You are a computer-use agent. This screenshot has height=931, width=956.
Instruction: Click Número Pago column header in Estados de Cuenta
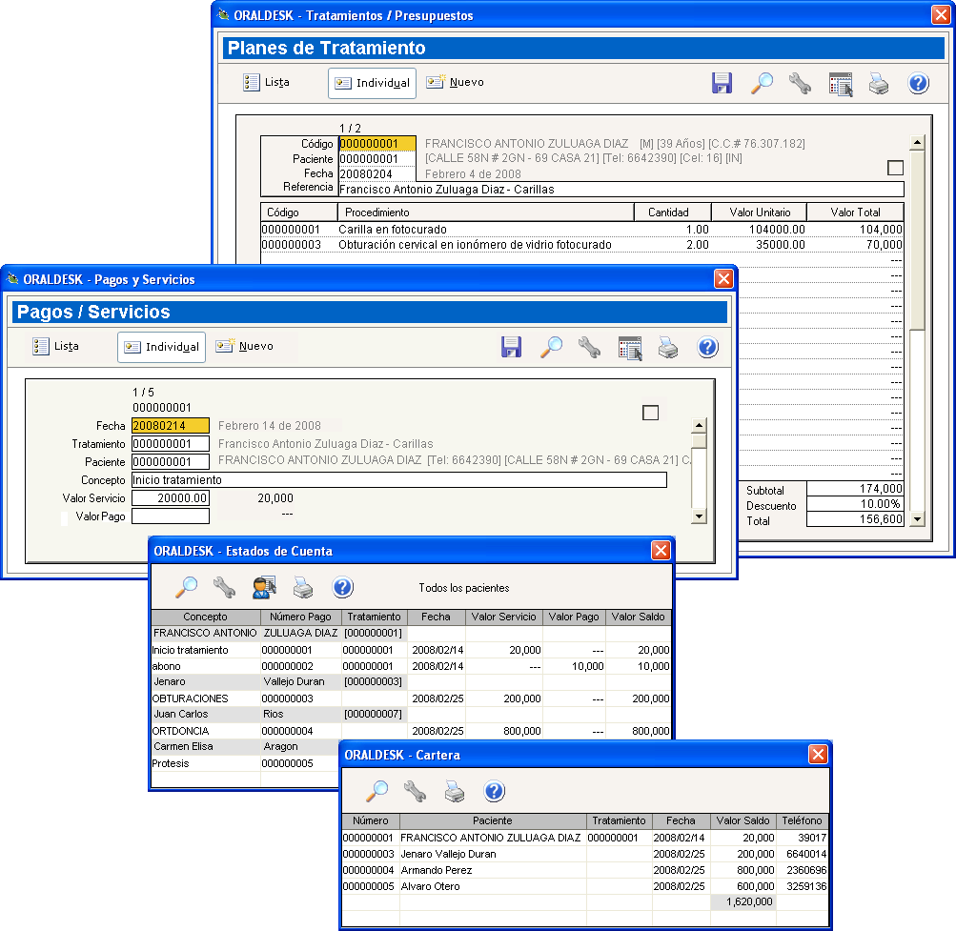[300, 617]
